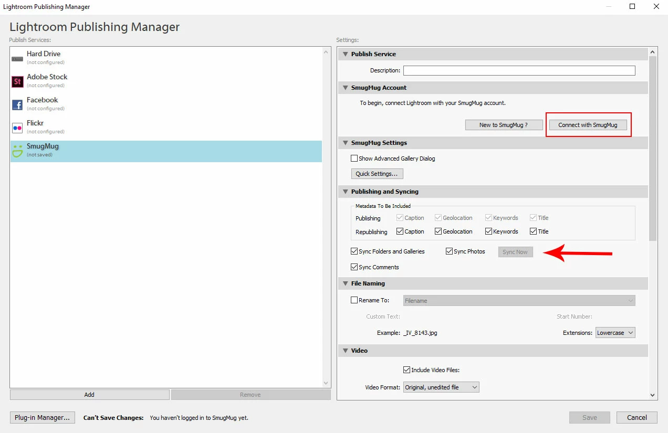
Task: Select the Hard Drive service icon
Action: (17, 58)
